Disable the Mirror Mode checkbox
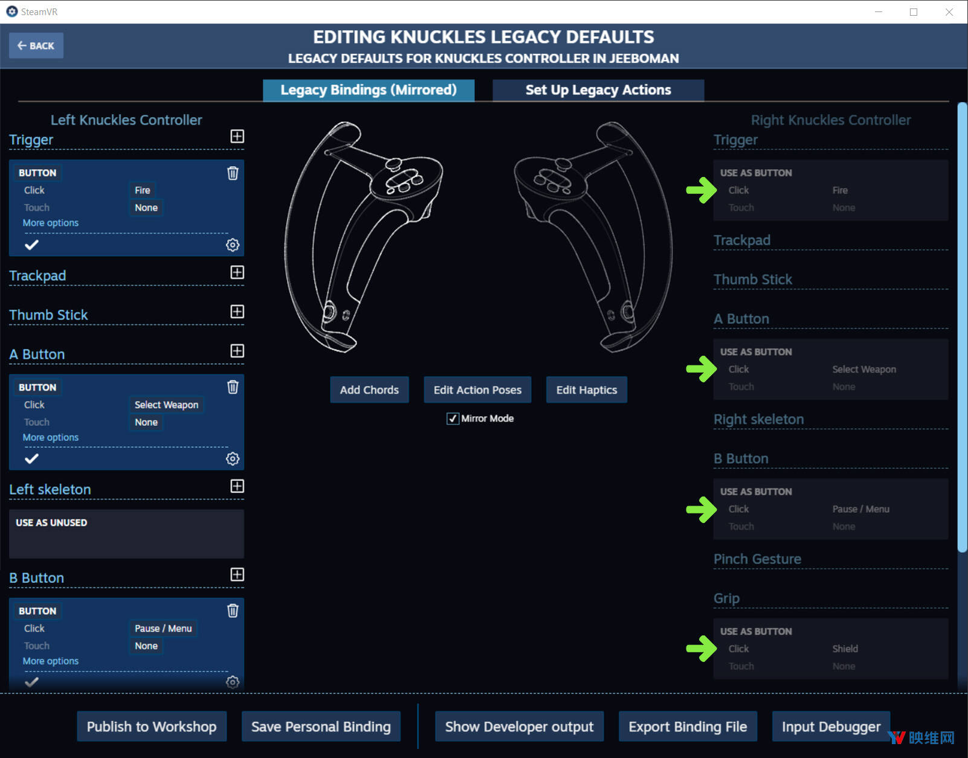 [453, 419]
